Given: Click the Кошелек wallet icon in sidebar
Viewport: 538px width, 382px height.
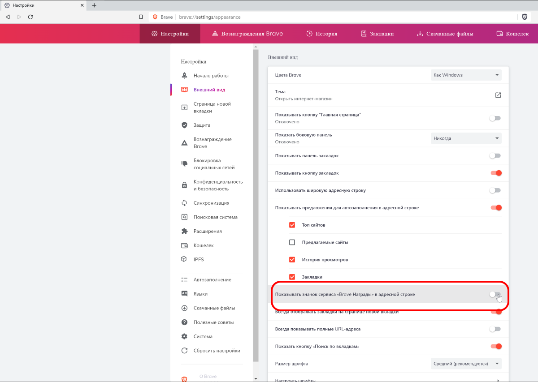Looking at the screenshot, I should pyautogui.click(x=184, y=245).
